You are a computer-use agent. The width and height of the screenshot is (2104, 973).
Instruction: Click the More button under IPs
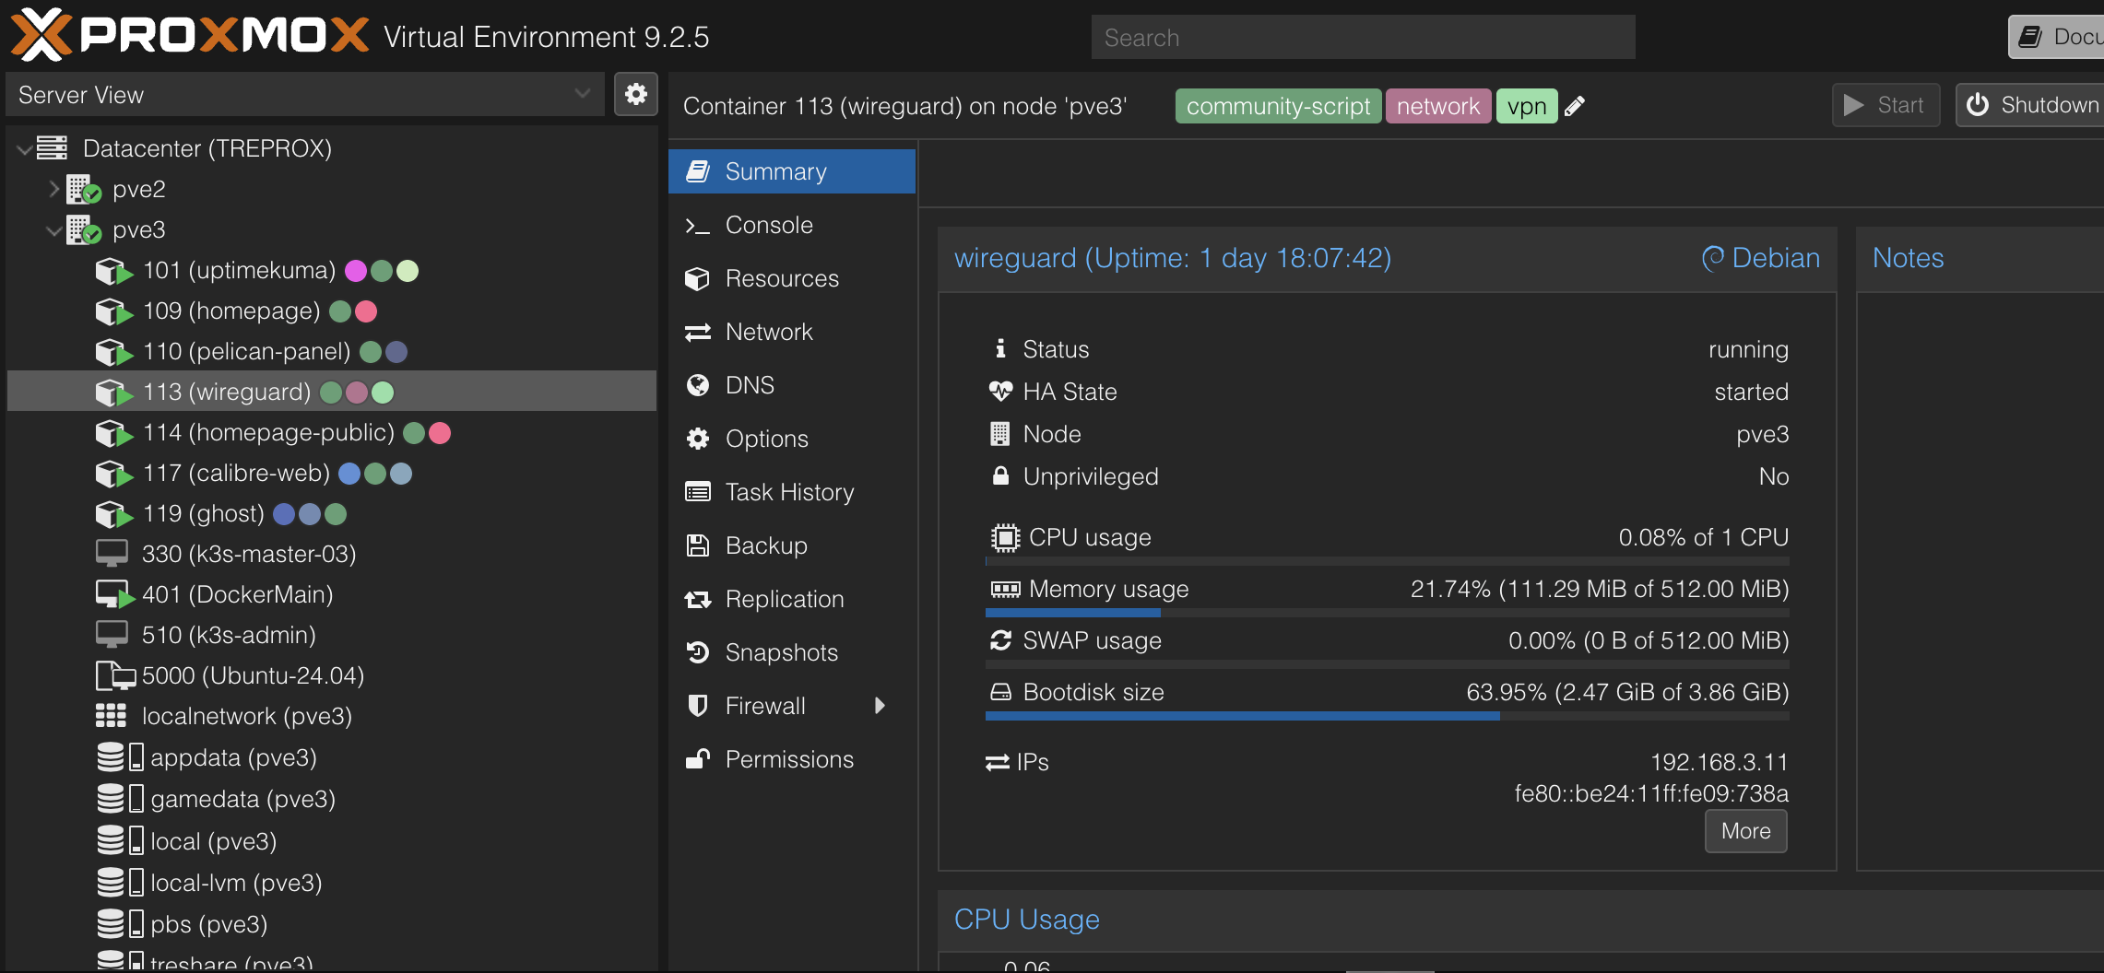1745,831
